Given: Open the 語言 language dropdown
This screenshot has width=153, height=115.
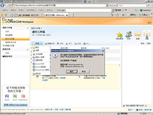Looking at the screenshot, I should coord(131,110).
